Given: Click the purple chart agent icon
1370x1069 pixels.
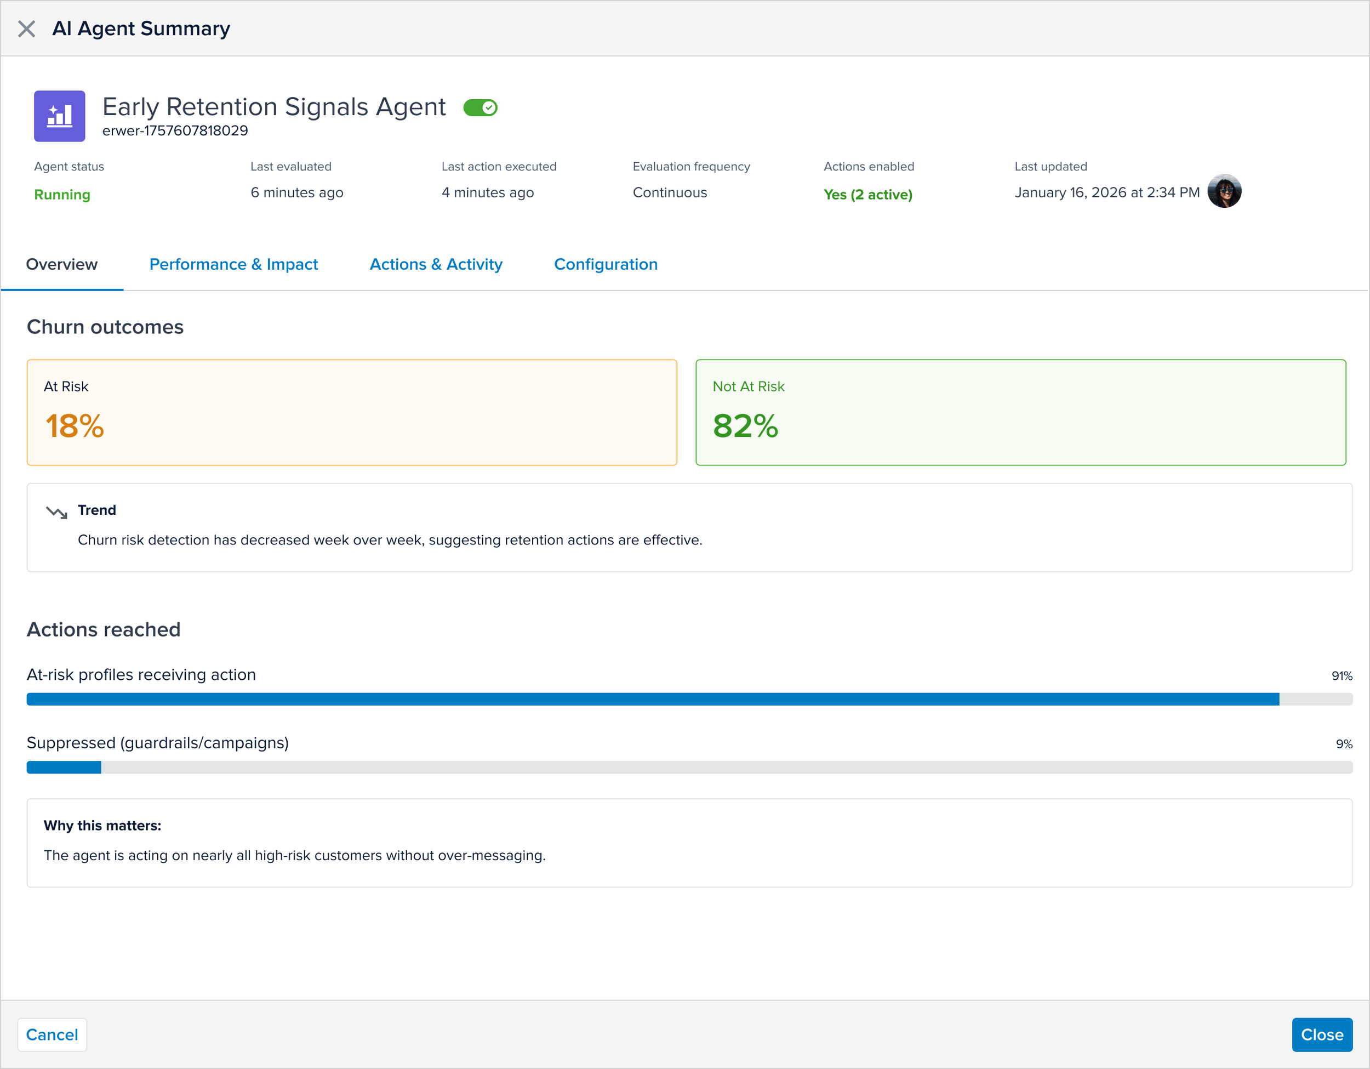Looking at the screenshot, I should [60, 116].
